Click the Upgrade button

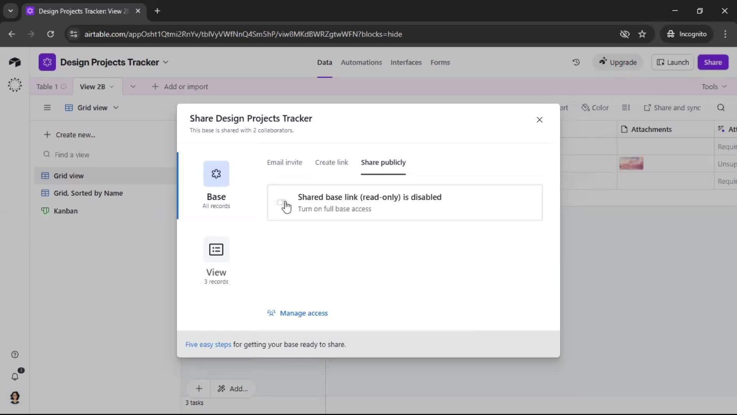pyautogui.click(x=618, y=62)
